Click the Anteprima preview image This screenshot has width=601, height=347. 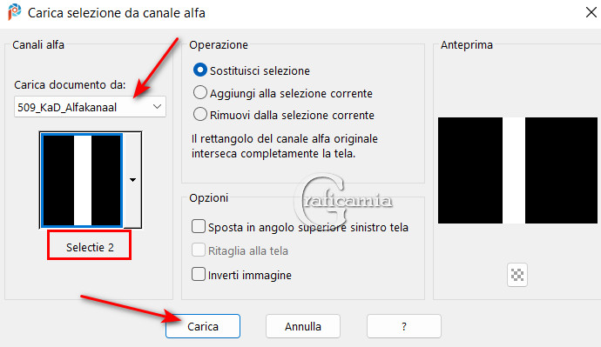pyautogui.click(x=517, y=170)
